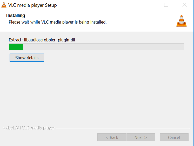Click the 'Extract: libaudioscrobbler_plugin.dll' status text
194x146 pixels.
tap(42, 40)
